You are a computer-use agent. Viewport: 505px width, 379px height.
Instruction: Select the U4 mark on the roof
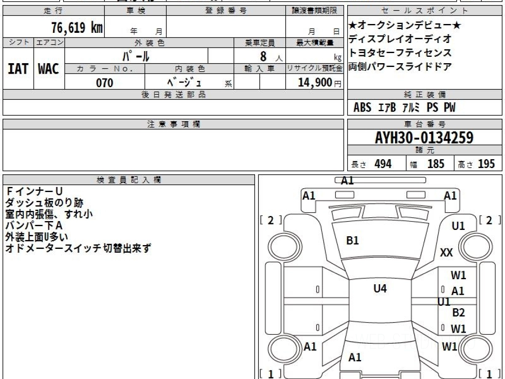pos(380,289)
